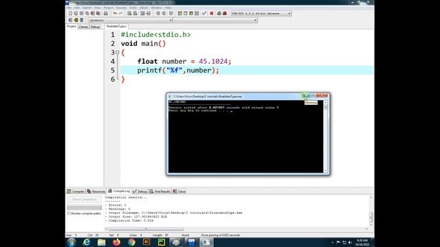Select the floatdataType.c editor tab

point(116,26)
